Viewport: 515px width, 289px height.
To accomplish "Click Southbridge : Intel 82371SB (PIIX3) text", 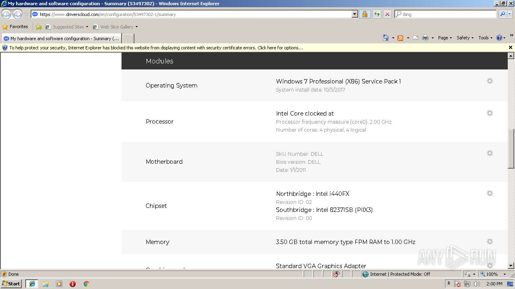I will (324, 210).
